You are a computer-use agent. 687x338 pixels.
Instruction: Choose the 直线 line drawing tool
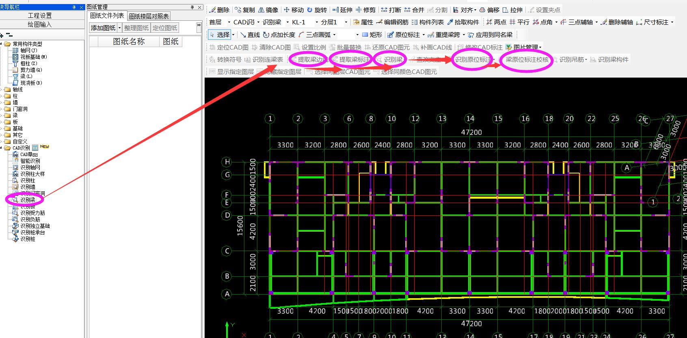[x=250, y=35]
